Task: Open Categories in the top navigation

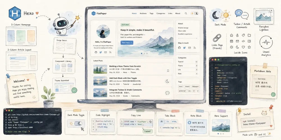Action: point(160,13)
